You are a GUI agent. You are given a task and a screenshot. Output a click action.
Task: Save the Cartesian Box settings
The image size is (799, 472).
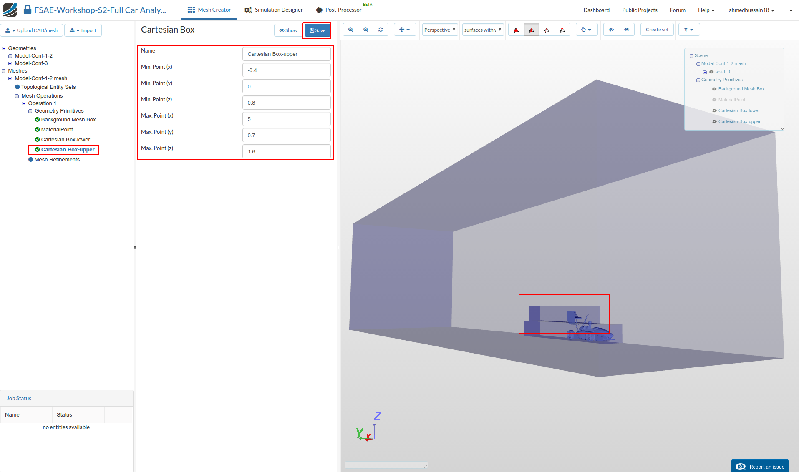pos(317,30)
